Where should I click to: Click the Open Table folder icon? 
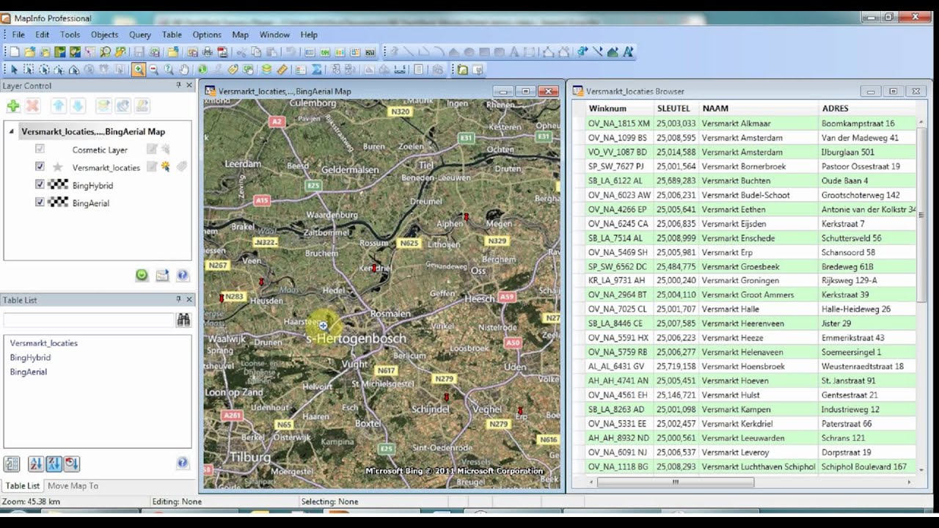(x=29, y=52)
